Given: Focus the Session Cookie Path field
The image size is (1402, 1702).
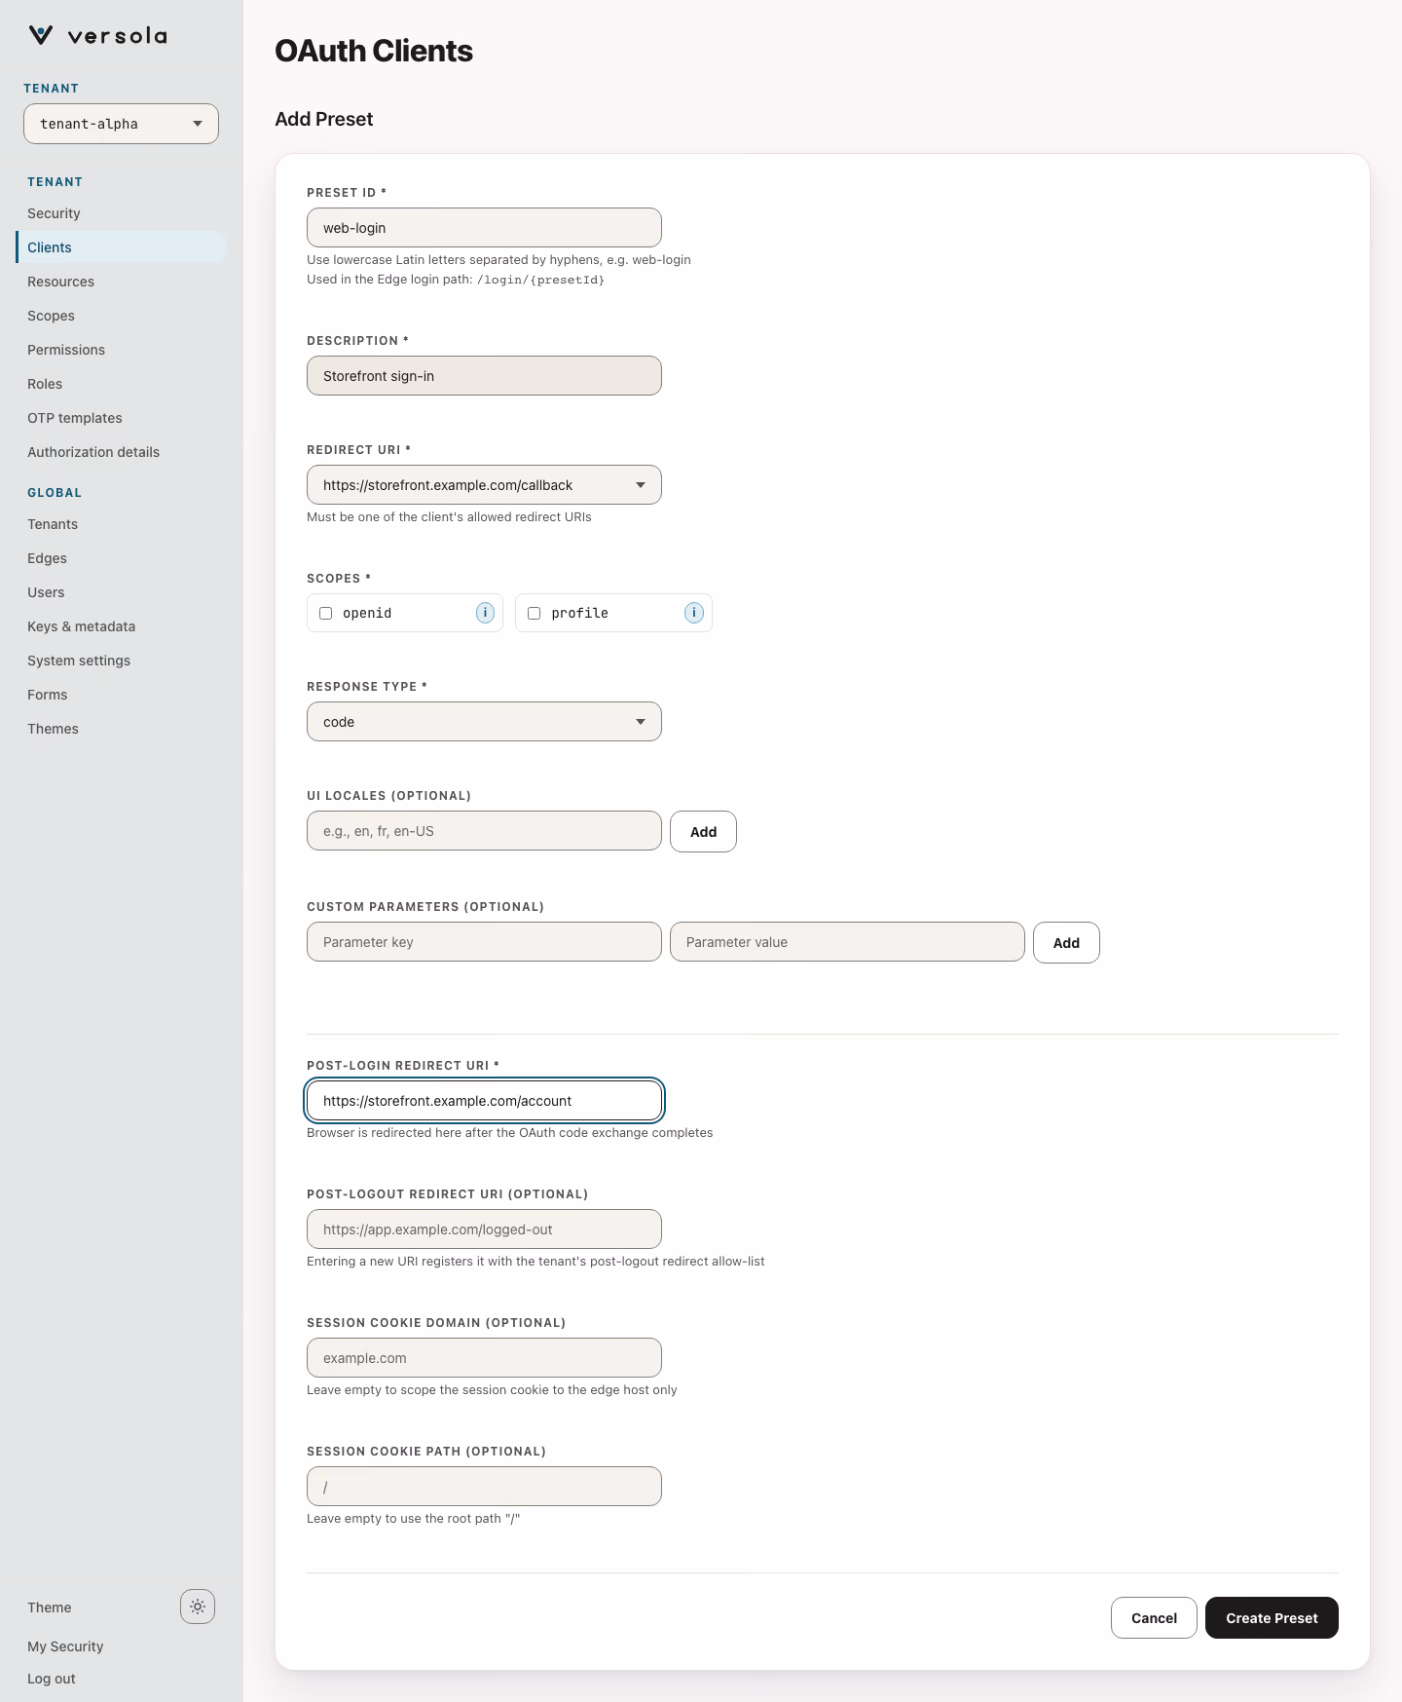Looking at the screenshot, I should (484, 1487).
